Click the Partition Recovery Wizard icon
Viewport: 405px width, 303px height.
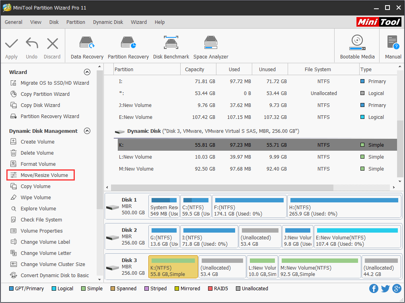tap(13, 116)
